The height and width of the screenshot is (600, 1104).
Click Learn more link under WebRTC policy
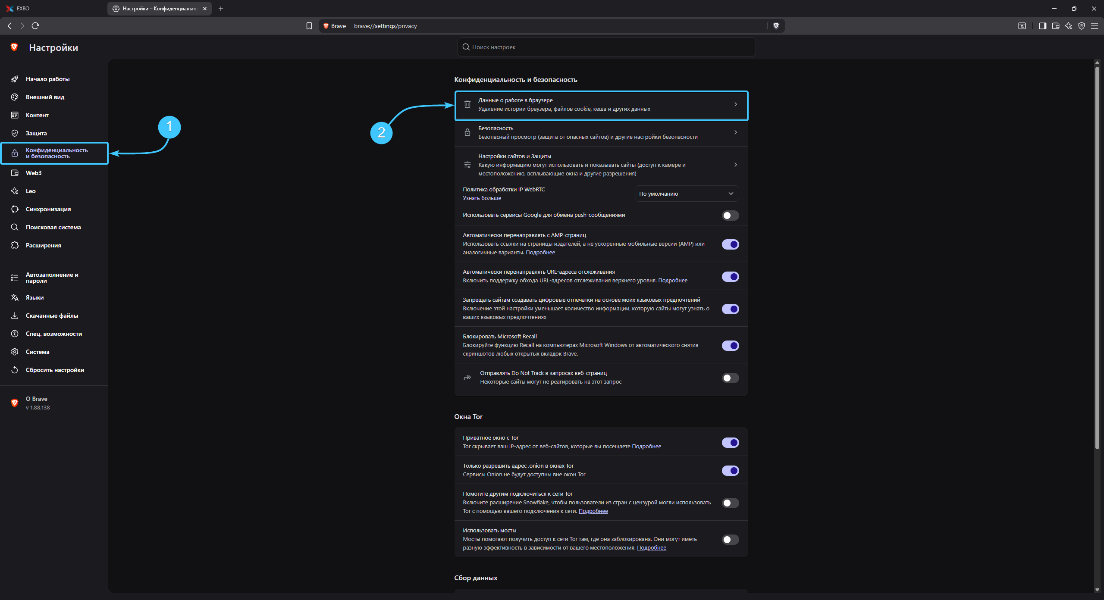tap(482, 198)
